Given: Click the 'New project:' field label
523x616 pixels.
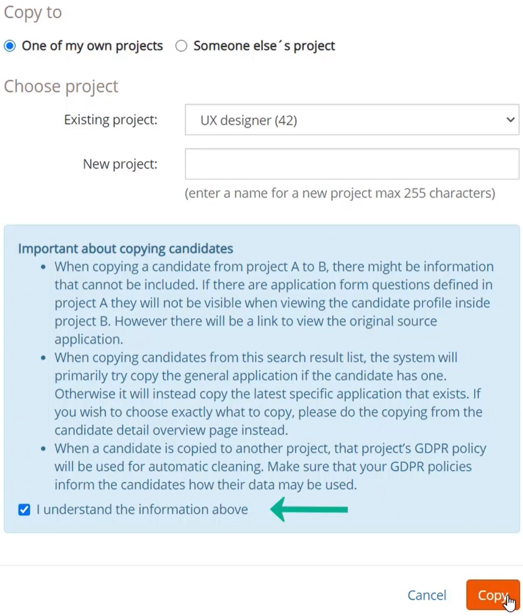Looking at the screenshot, I should (x=120, y=164).
